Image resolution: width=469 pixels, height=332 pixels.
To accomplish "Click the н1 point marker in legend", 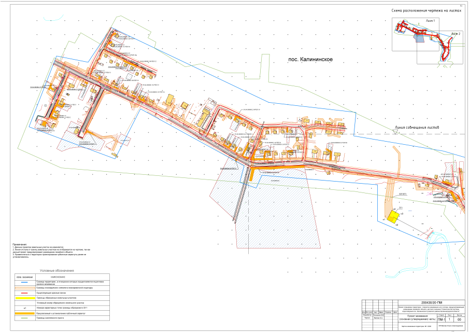I will pyautogui.click(x=24, y=309).
